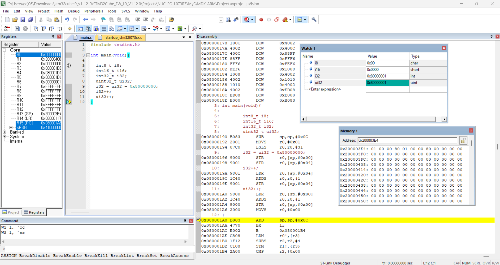The height and width of the screenshot is (265, 500).
Task: Collapse the Core register group
Action: pyautogui.click(x=4, y=50)
